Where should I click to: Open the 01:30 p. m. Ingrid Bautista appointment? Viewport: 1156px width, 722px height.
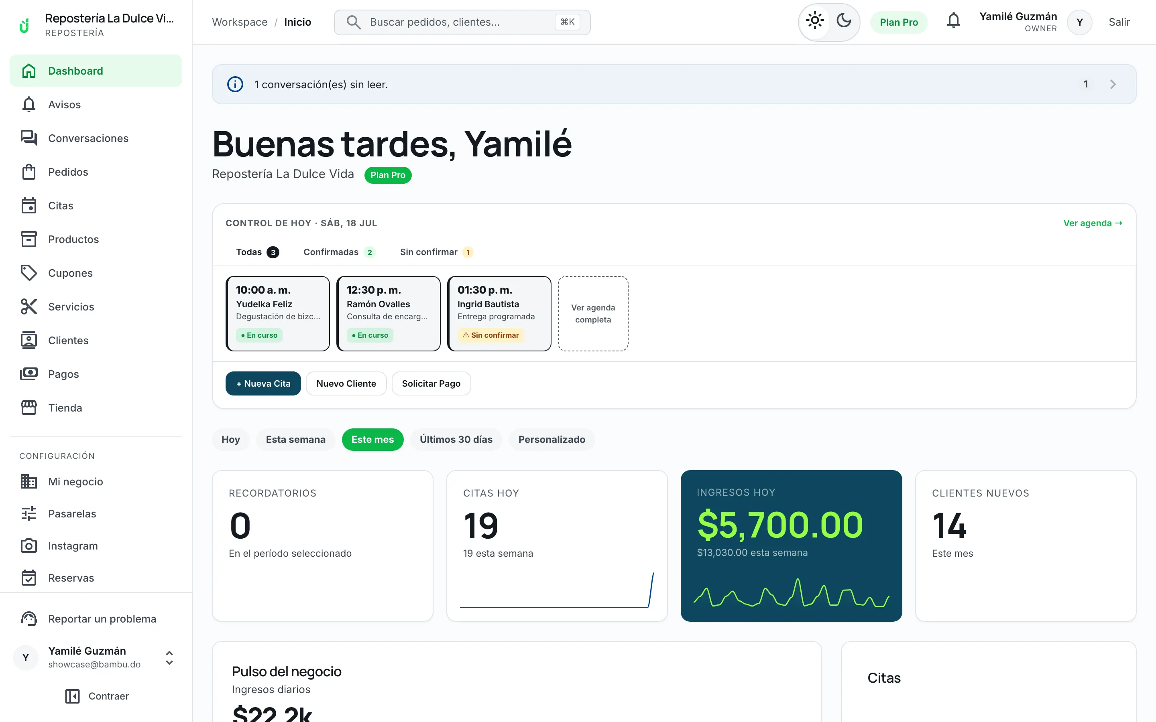click(x=499, y=314)
